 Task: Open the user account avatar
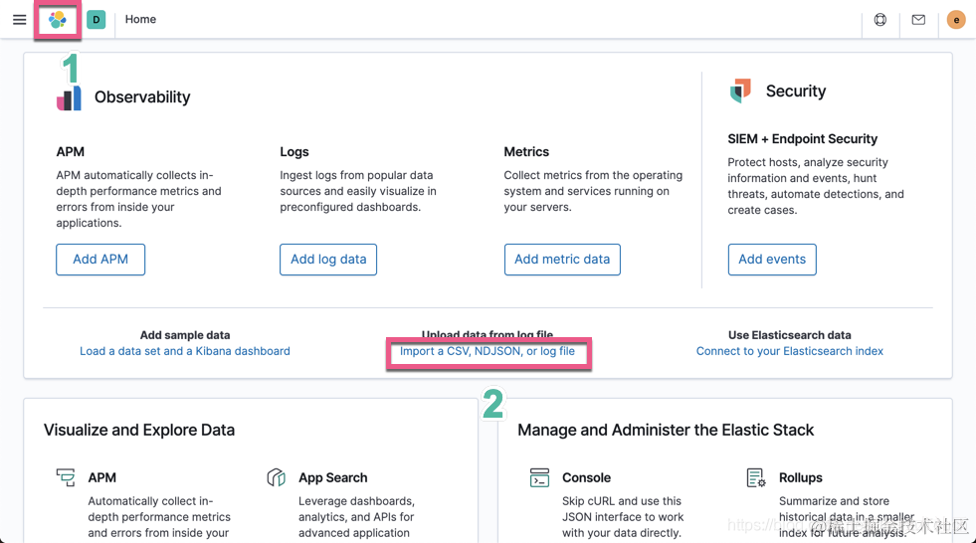[956, 20]
